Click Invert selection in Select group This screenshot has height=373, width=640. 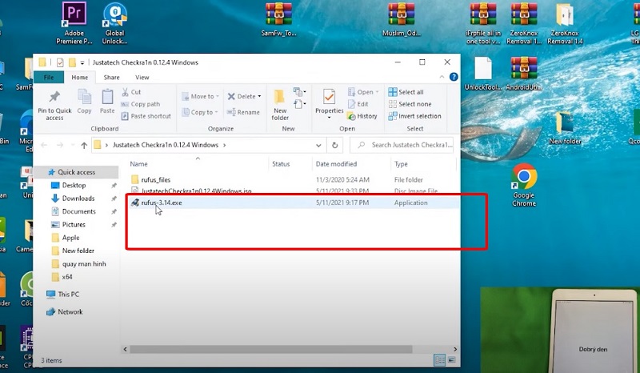tap(414, 116)
